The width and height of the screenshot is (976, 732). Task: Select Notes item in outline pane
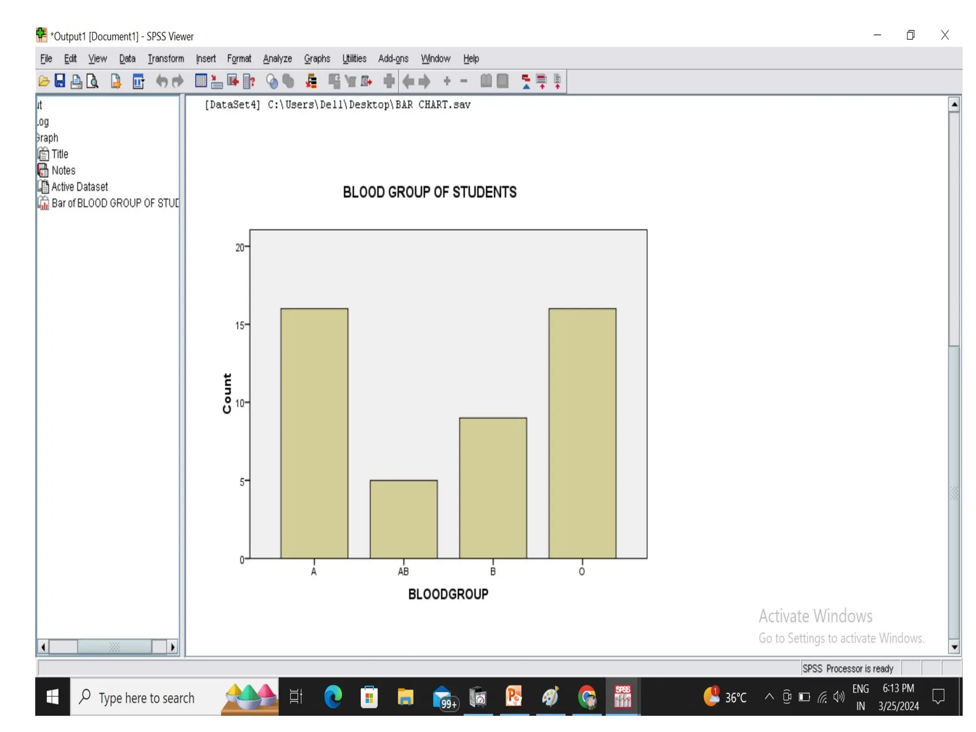point(63,171)
